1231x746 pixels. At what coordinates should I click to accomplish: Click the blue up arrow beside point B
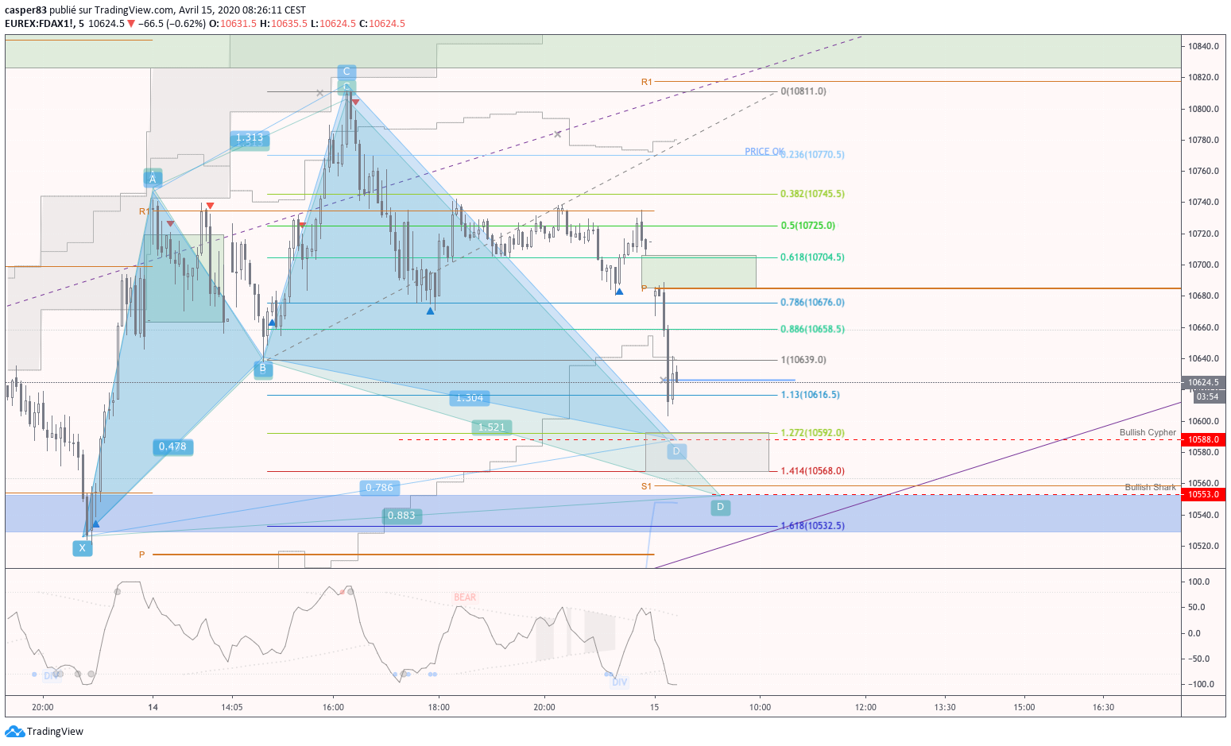(x=273, y=323)
